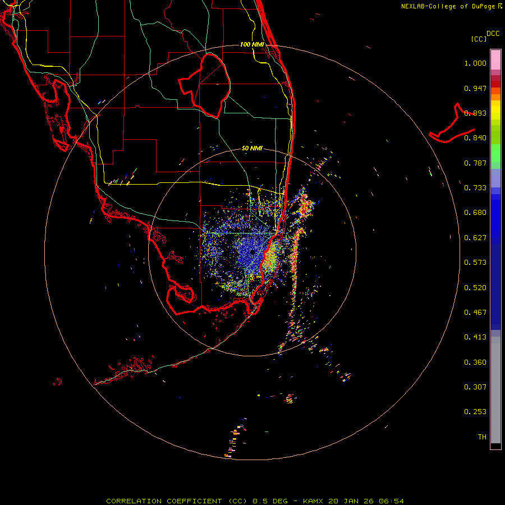Select the 0.467 legend value
The height and width of the screenshot is (505, 505).
coord(475,313)
